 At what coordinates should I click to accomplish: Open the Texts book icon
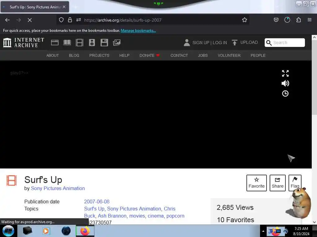pos(67,43)
